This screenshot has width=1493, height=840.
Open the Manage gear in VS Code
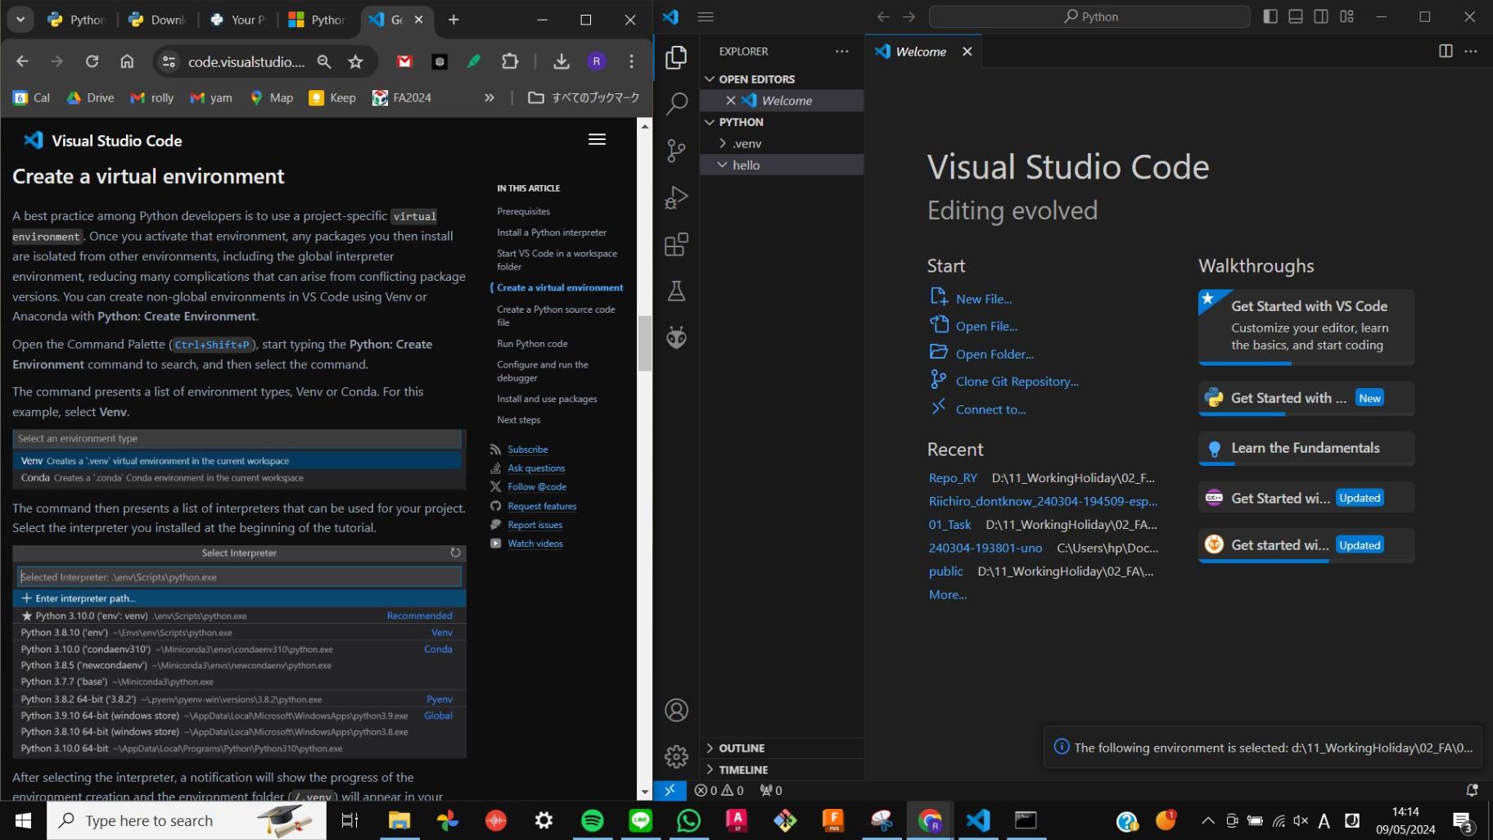[x=676, y=756]
